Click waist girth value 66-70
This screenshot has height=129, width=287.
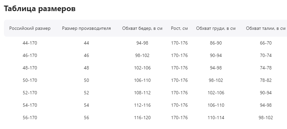266,43
